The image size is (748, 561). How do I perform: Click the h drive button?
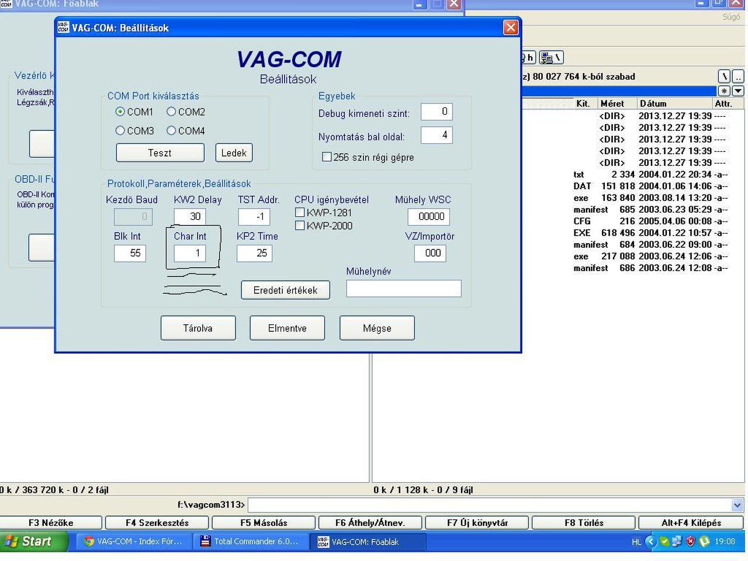(x=529, y=57)
